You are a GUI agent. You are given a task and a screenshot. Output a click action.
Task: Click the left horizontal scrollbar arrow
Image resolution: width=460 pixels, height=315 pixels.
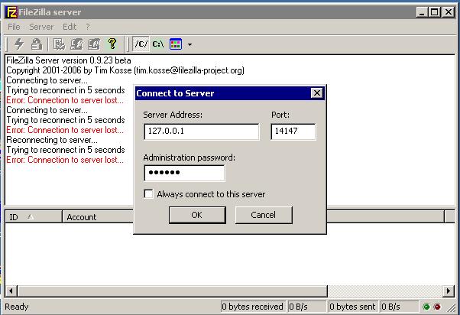[11, 291]
